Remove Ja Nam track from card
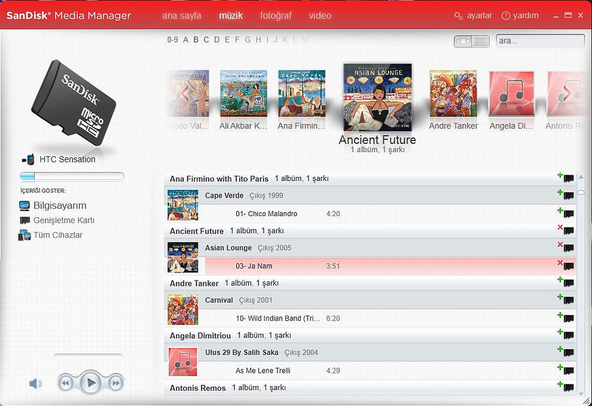This screenshot has height=406, width=592. point(565,266)
